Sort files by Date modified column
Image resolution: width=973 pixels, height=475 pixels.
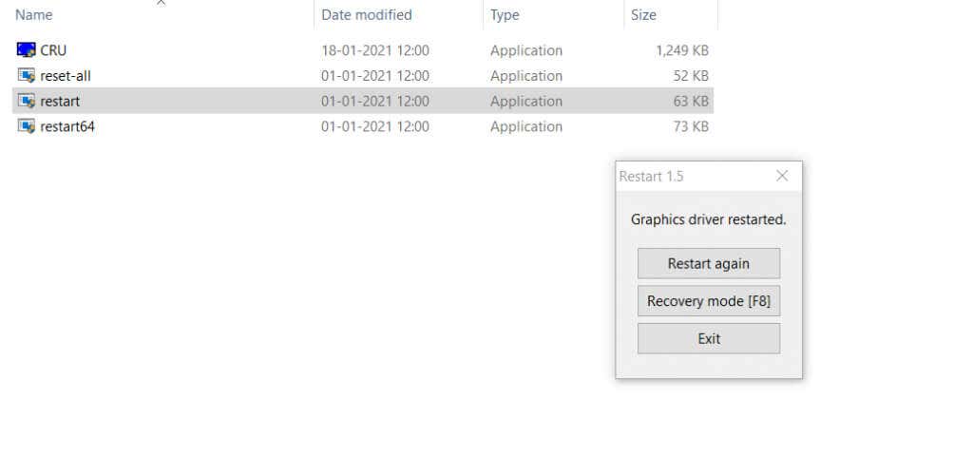coord(366,15)
